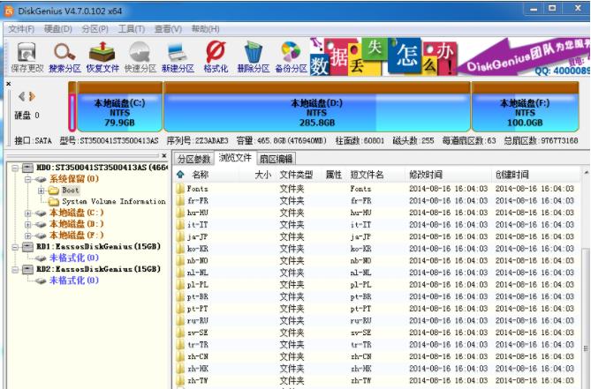This screenshot has height=389, width=591.
Task: Click the DiskGenius advertisement banner
Action: pyautogui.click(x=450, y=56)
